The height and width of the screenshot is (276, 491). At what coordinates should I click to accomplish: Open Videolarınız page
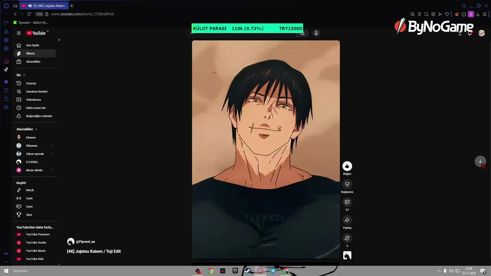point(35,100)
